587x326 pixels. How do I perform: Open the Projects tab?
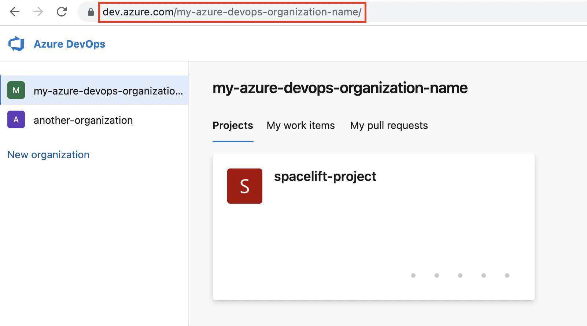click(233, 126)
